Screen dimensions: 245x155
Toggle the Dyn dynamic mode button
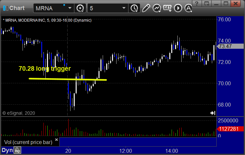pyautogui.click(x=7, y=150)
